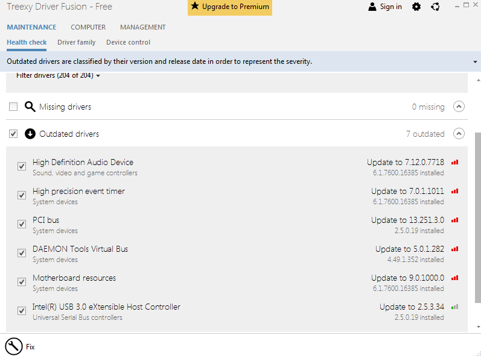Uncheck High precision event timer checkbox
Viewport: 481px width, 356px height.
point(22,195)
